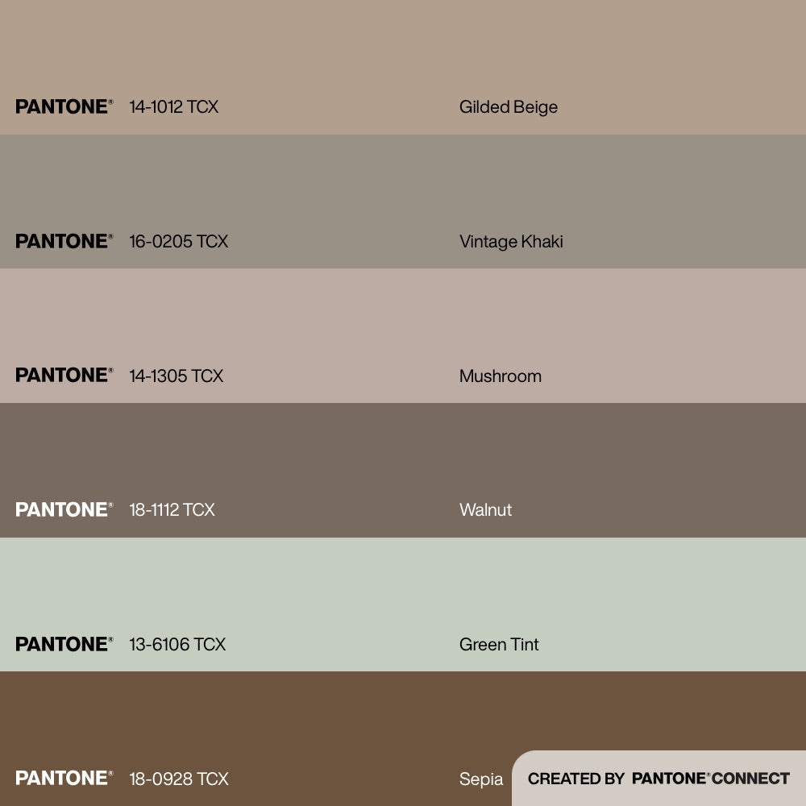This screenshot has height=806, width=806.
Task: Select the Vintage Khaki color band
Action: pos(403,185)
